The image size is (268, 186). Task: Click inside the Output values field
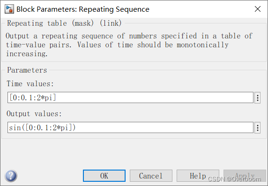pyautogui.click(x=130, y=127)
